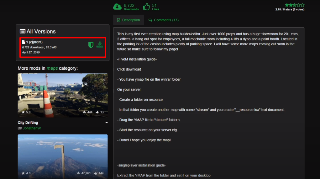Click the Done! I hope you enjoy the map! line
The image size is (320, 179).
[144, 140]
